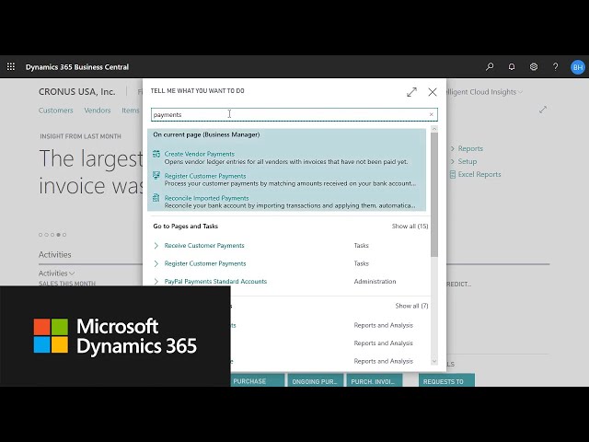Open the Vendors navigation item
This screenshot has height=442, width=589.
click(x=98, y=110)
